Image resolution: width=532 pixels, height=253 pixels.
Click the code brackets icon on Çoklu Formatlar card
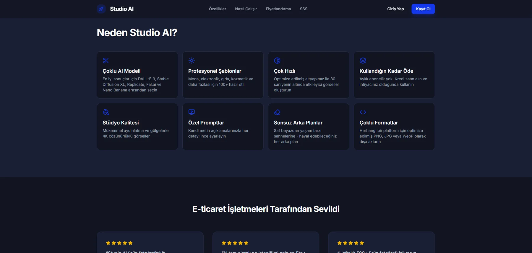pos(363,112)
